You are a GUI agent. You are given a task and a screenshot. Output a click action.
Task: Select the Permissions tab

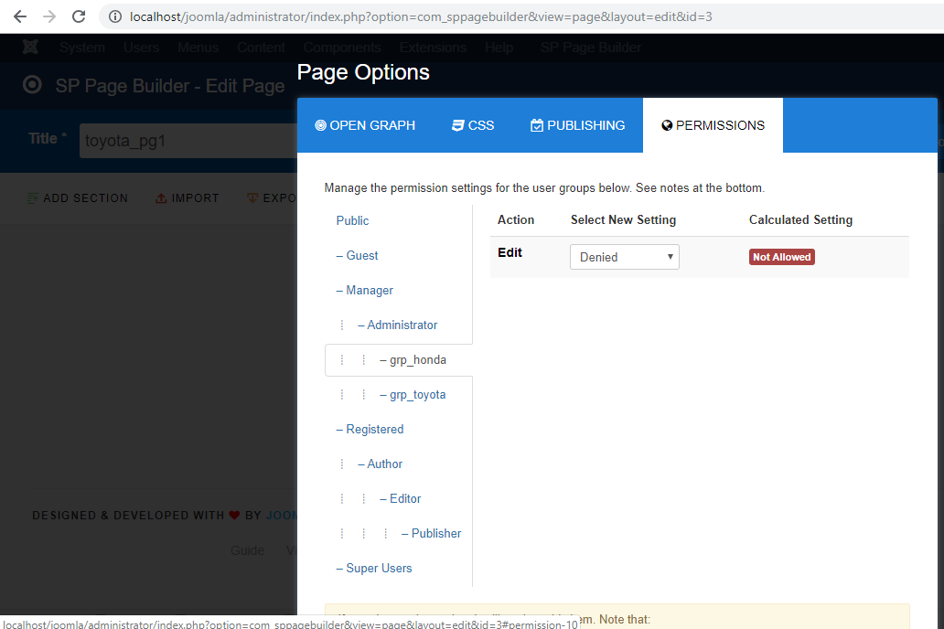pyautogui.click(x=713, y=125)
